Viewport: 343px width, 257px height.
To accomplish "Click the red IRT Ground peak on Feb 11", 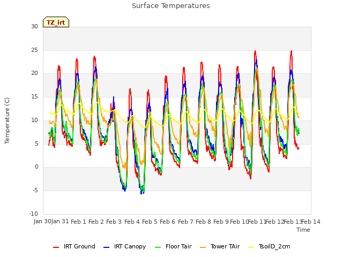I will point(255,51).
